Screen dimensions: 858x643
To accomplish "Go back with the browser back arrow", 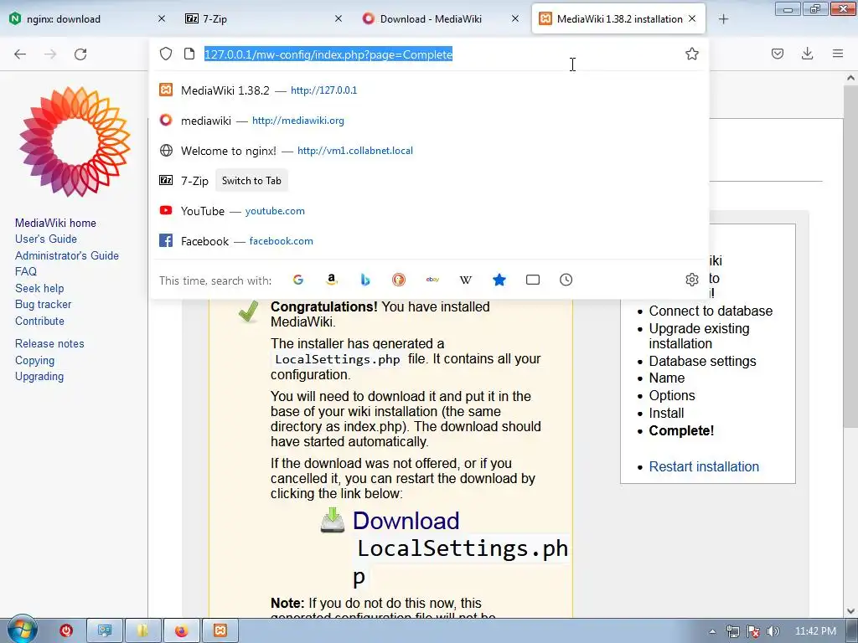I will (20, 54).
